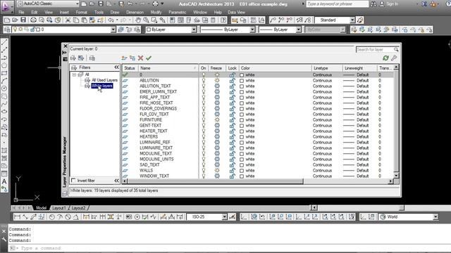The width and height of the screenshot is (451, 253).
Task: Click the New Property Filter icon
Action: [x=73, y=58]
